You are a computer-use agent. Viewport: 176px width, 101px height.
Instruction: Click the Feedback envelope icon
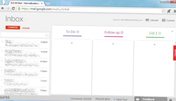click(x=138, y=99)
